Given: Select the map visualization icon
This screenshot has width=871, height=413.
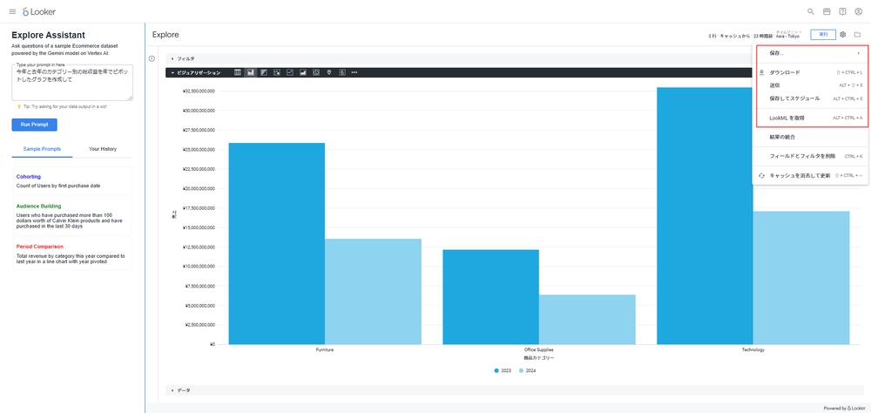Looking at the screenshot, I should (x=329, y=72).
